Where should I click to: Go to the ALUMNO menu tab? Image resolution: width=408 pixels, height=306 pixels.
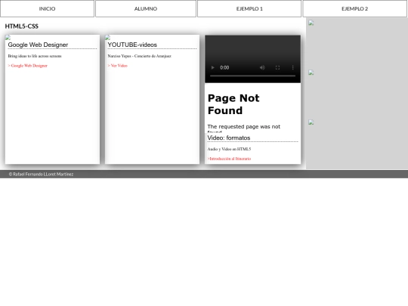[146, 8]
